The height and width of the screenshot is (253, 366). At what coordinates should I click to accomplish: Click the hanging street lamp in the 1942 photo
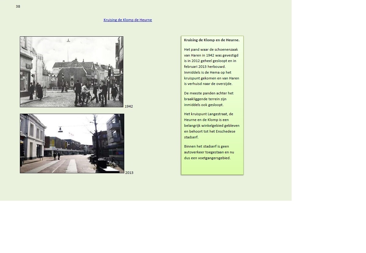click(x=68, y=40)
